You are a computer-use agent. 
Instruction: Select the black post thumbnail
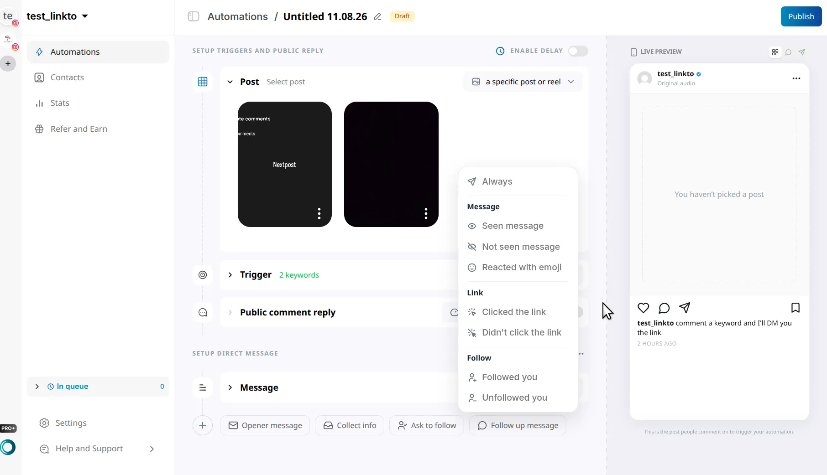point(391,164)
